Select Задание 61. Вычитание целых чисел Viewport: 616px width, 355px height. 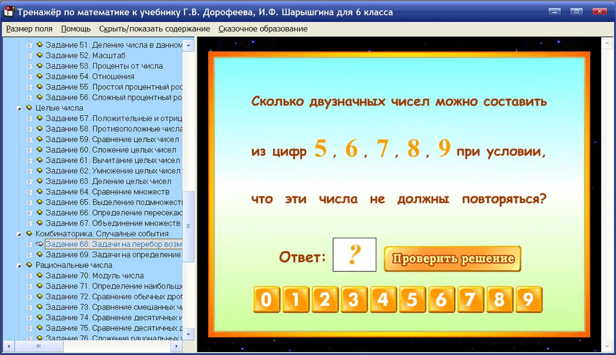pos(113,160)
